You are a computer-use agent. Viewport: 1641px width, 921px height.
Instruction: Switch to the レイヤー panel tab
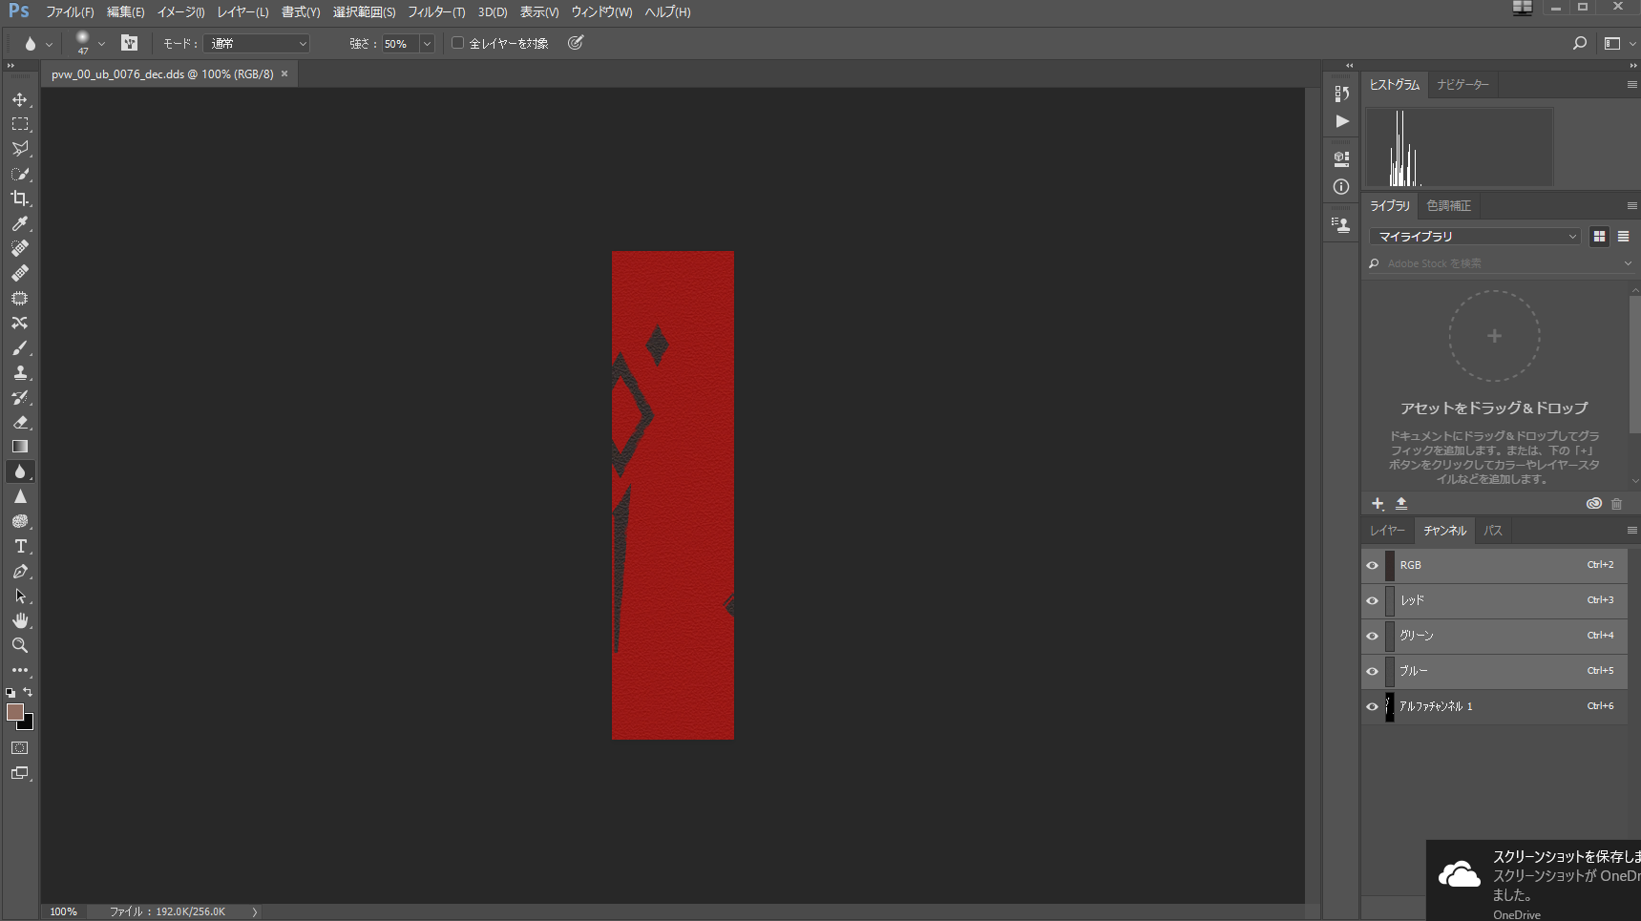pyautogui.click(x=1387, y=531)
